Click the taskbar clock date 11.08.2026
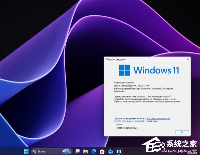 point(192,153)
